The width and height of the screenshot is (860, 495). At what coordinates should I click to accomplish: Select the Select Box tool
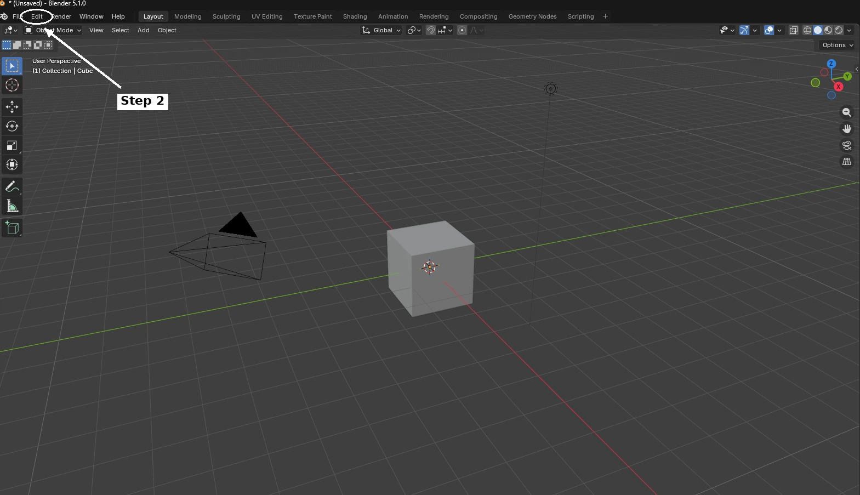12,66
